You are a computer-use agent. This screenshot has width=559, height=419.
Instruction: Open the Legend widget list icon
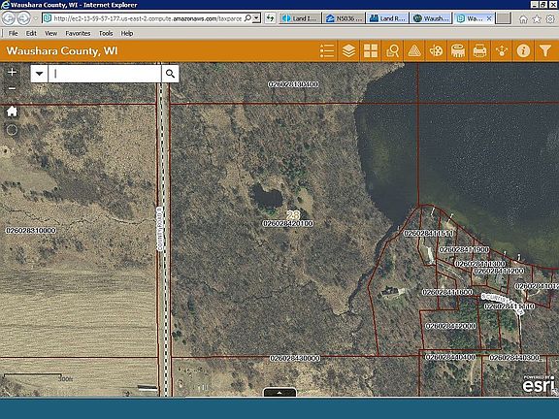tap(327, 51)
